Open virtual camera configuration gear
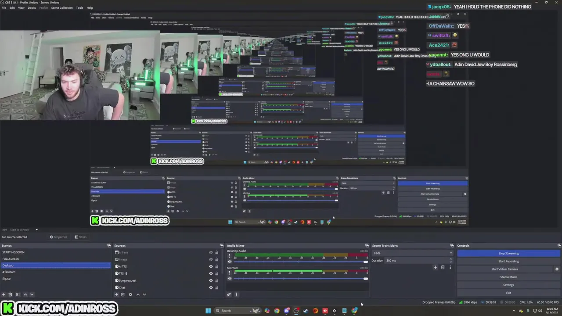This screenshot has height=316, width=562. [557, 269]
